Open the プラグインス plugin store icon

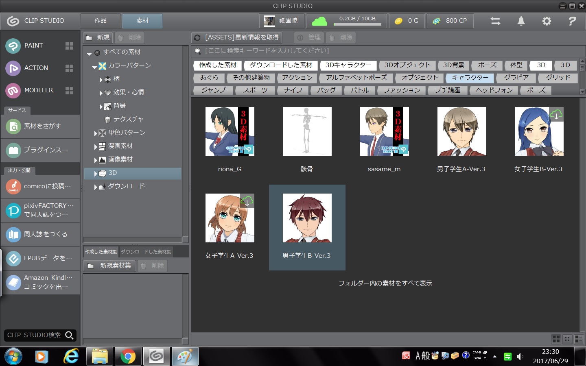[x=13, y=150]
